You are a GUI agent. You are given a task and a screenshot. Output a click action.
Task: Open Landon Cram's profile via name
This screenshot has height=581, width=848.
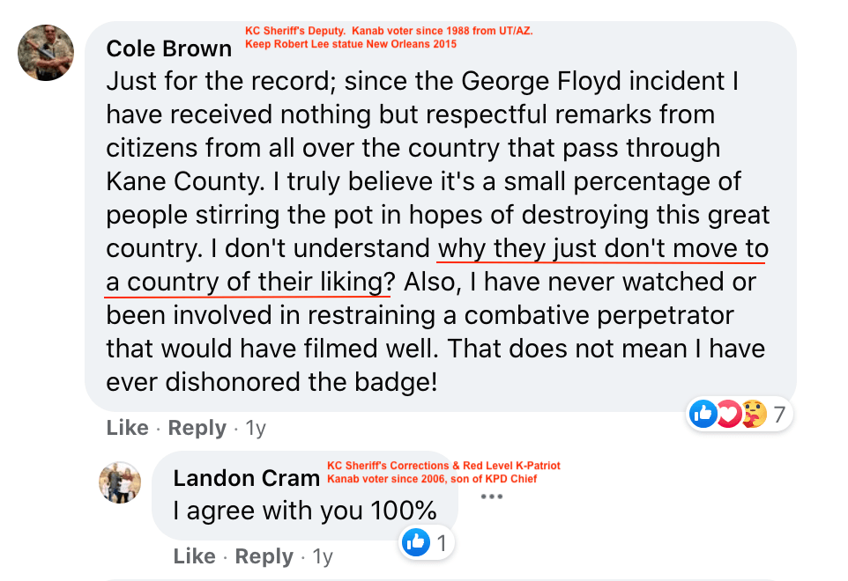pos(246,478)
